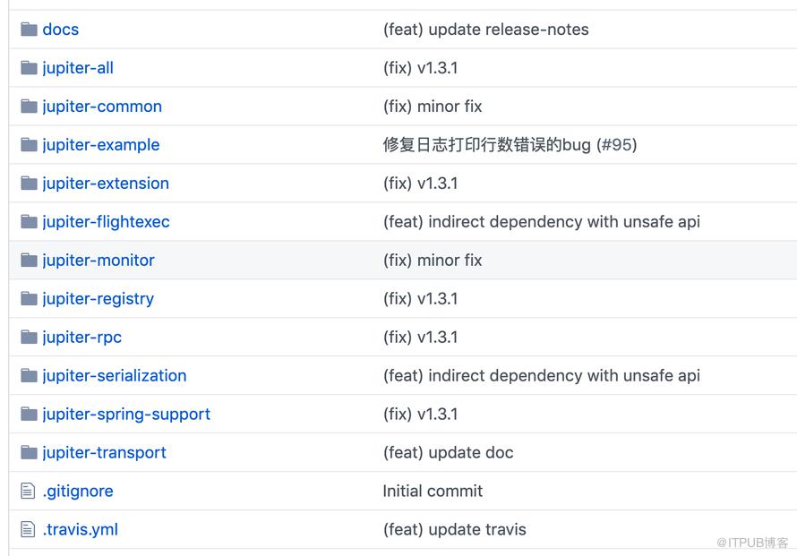Click the folder icon beside jupiter-all

tap(29, 67)
